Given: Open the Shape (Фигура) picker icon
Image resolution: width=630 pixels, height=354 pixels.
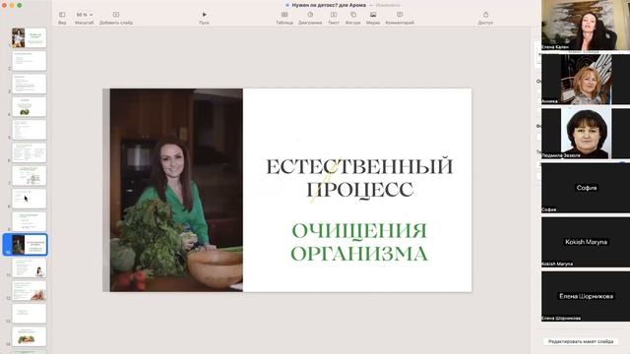Looking at the screenshot, I should click(353, 15).
